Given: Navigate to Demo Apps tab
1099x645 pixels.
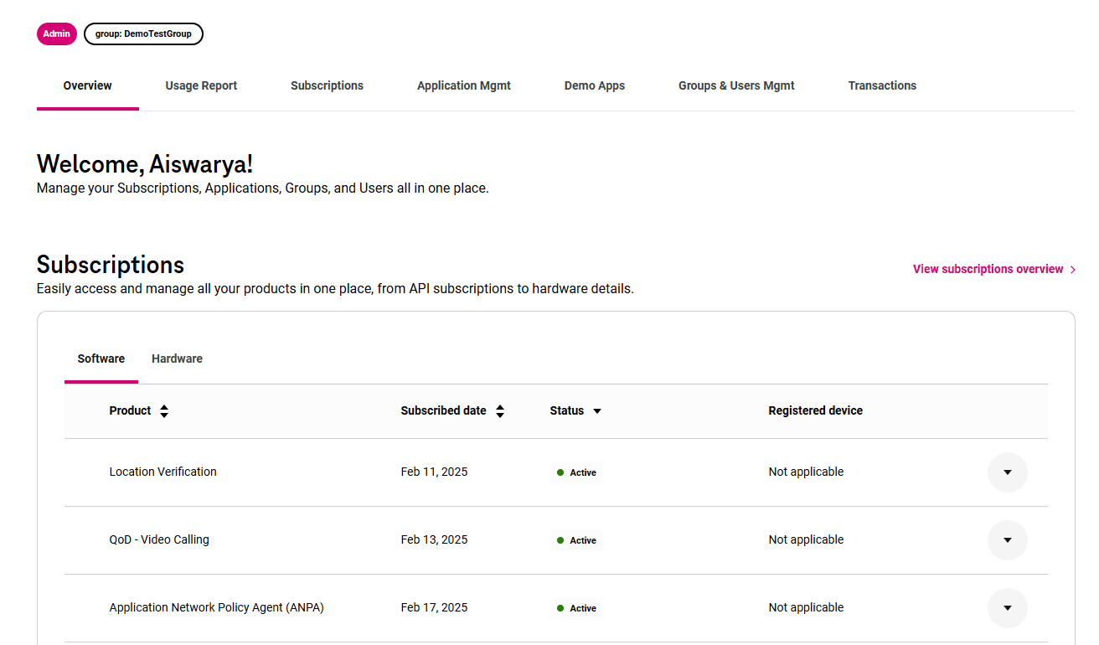Looking at the screenshot, I should tap(594, 85).
